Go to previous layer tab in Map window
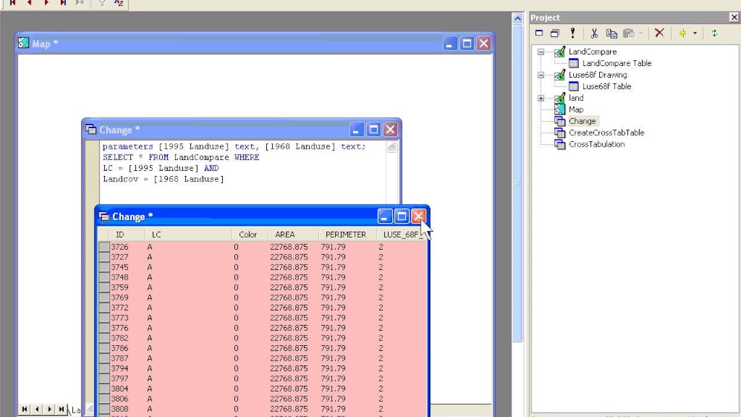This screenshot has height=417, width=741. coord(37,409)
